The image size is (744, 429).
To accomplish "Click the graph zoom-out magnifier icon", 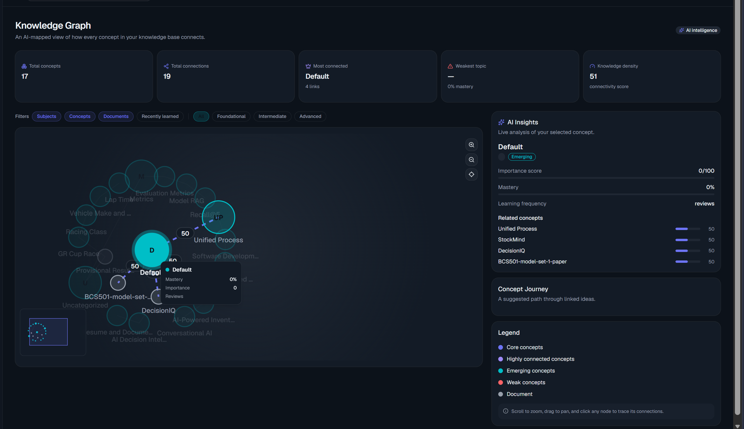I will tap(471, 160).
